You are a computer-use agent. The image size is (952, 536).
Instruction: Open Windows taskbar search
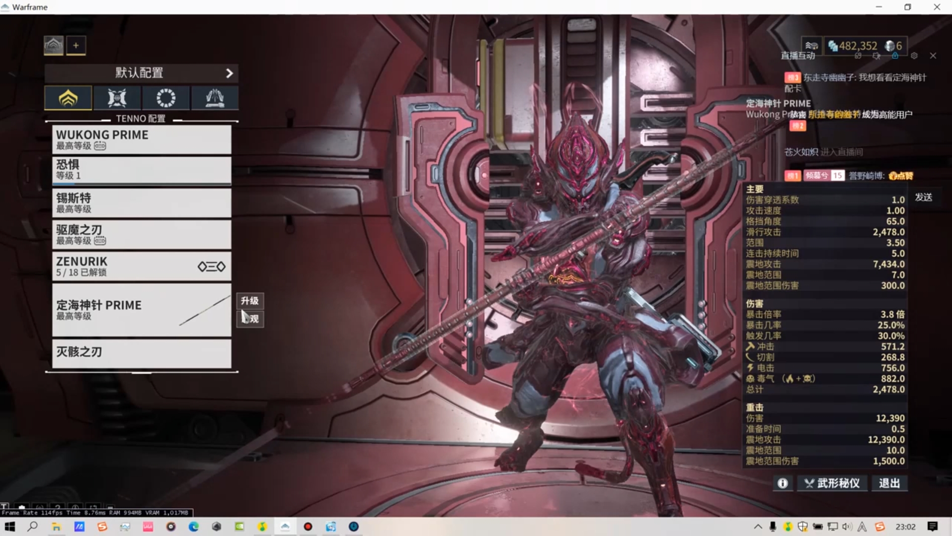click(33, 527)
